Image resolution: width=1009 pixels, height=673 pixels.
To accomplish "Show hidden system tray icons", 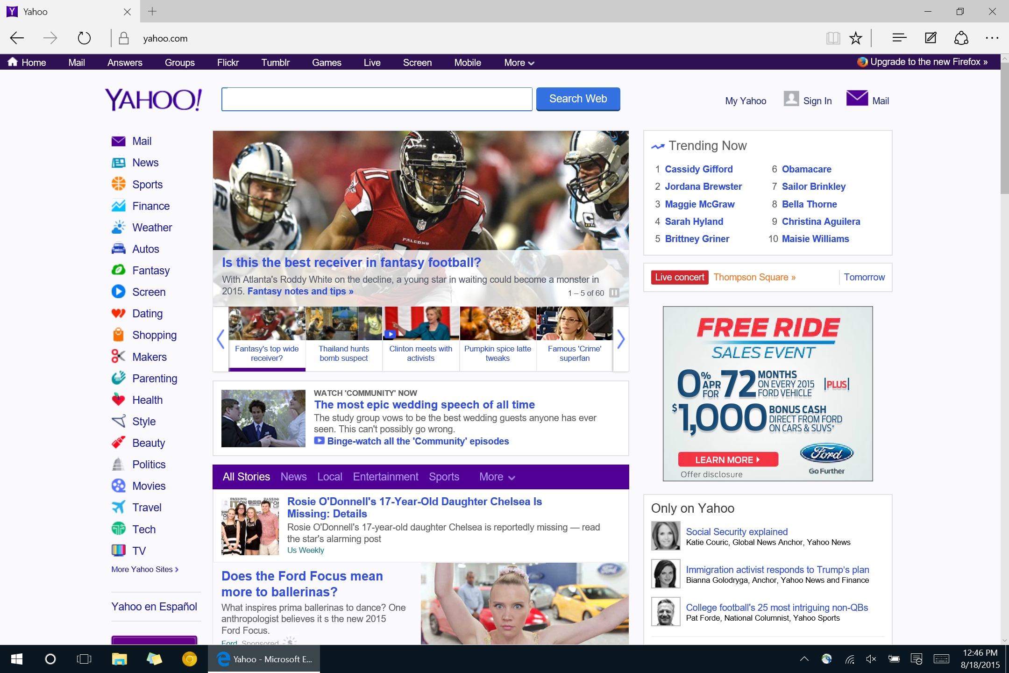I will pyautogui.click(x=804, y=659).
